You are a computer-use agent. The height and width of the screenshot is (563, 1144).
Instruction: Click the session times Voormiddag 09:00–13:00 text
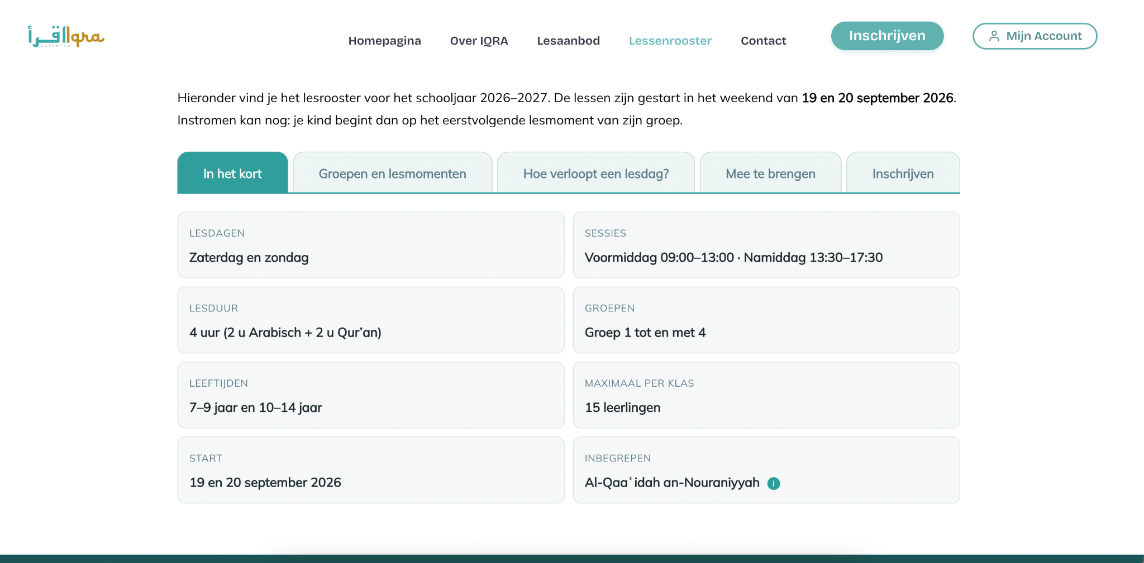659,258
